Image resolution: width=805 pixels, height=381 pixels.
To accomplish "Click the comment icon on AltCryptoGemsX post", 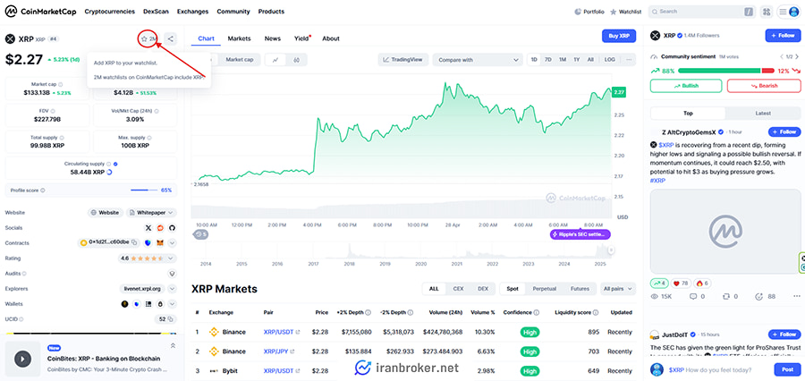I will click(x=692, y=296).
